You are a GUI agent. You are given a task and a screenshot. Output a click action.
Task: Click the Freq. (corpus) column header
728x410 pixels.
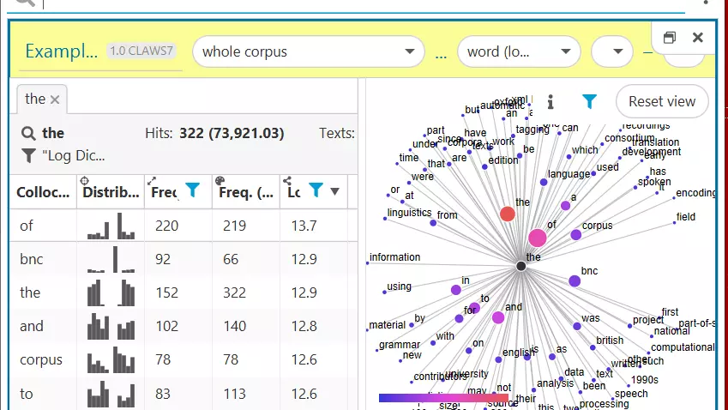pyautogui.click(x=246, y=192)
